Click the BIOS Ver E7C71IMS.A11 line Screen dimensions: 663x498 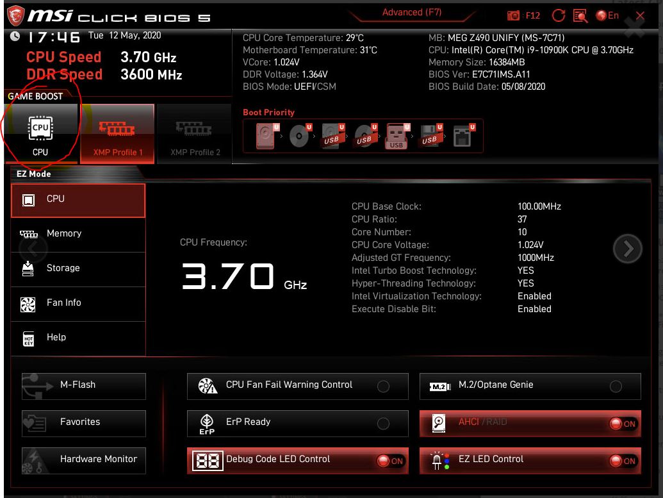point(479,74)
